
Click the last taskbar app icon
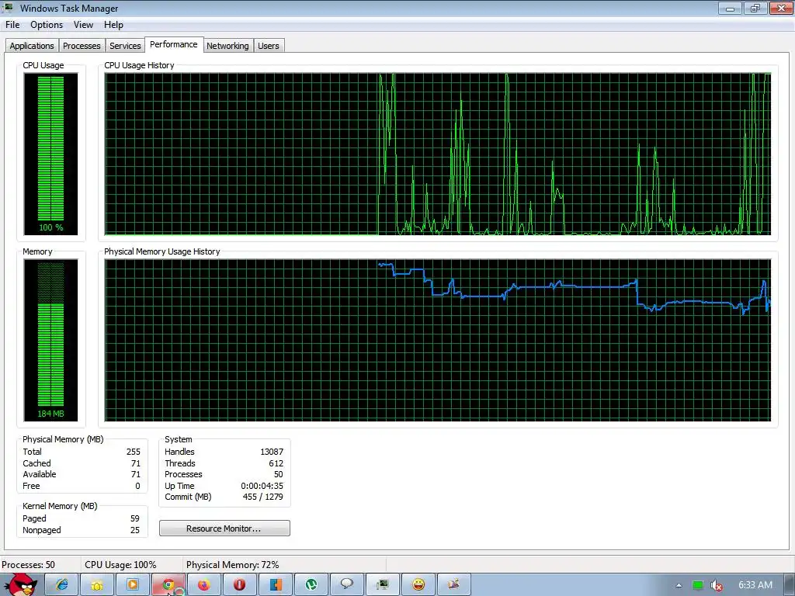[453, 585]
